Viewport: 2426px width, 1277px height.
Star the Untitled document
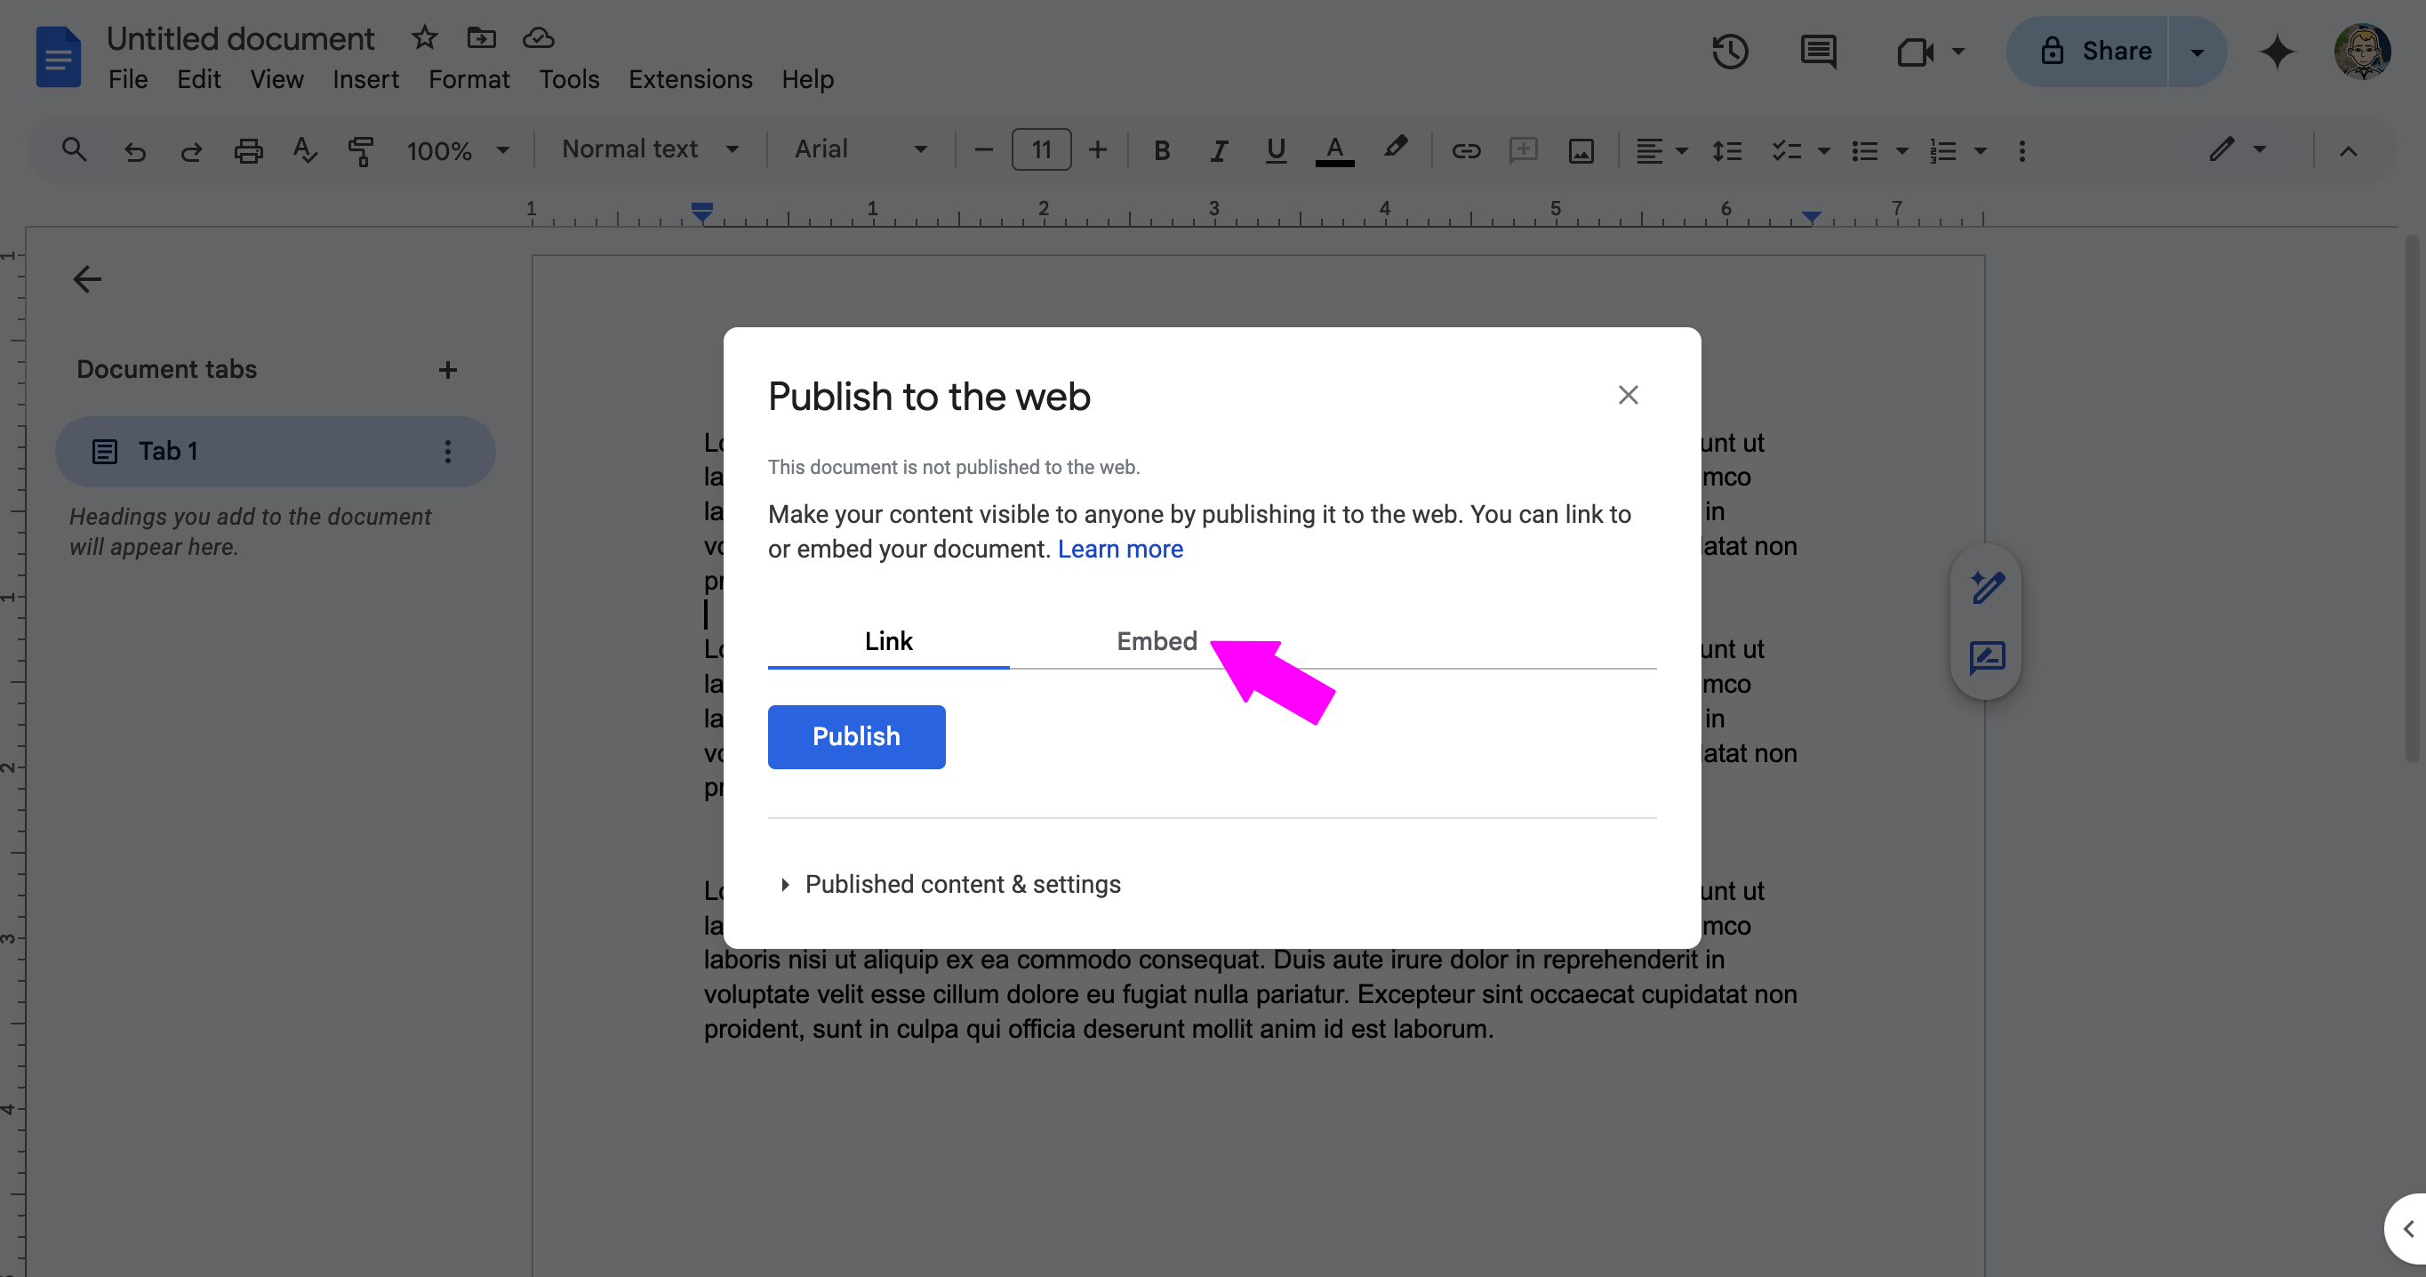coord(425,37)
